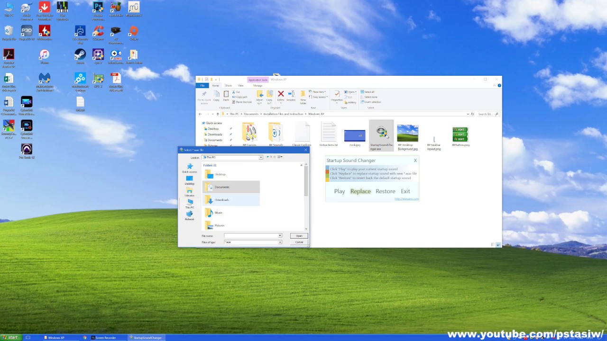Click Play in Startup Sound Changer

(340, 191)
